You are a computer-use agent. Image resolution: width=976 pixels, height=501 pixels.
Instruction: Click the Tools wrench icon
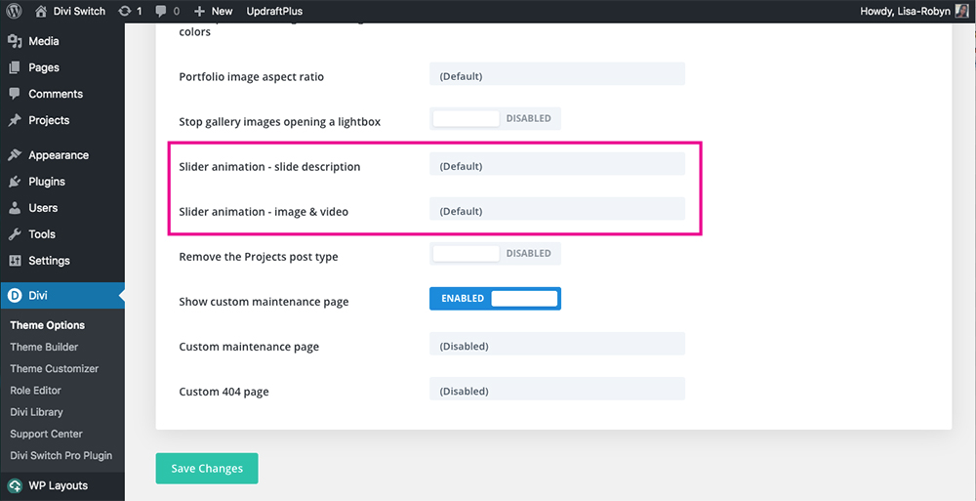(15, 234)
